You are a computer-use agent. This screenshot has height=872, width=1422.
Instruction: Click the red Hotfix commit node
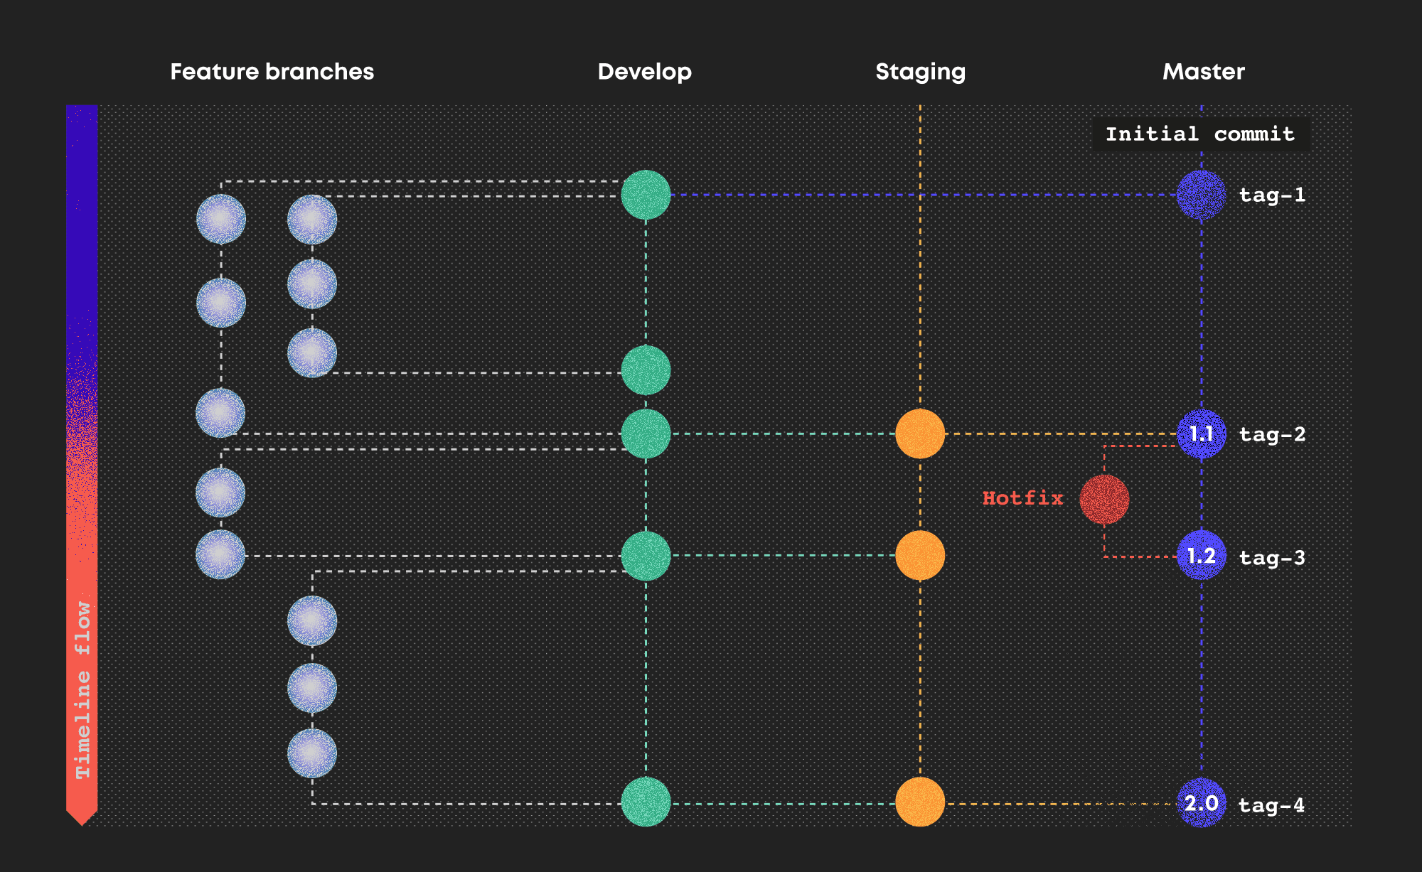point(1104,499)
